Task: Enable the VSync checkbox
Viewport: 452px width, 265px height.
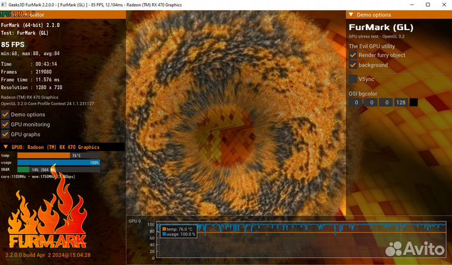Action: [353, 79]
